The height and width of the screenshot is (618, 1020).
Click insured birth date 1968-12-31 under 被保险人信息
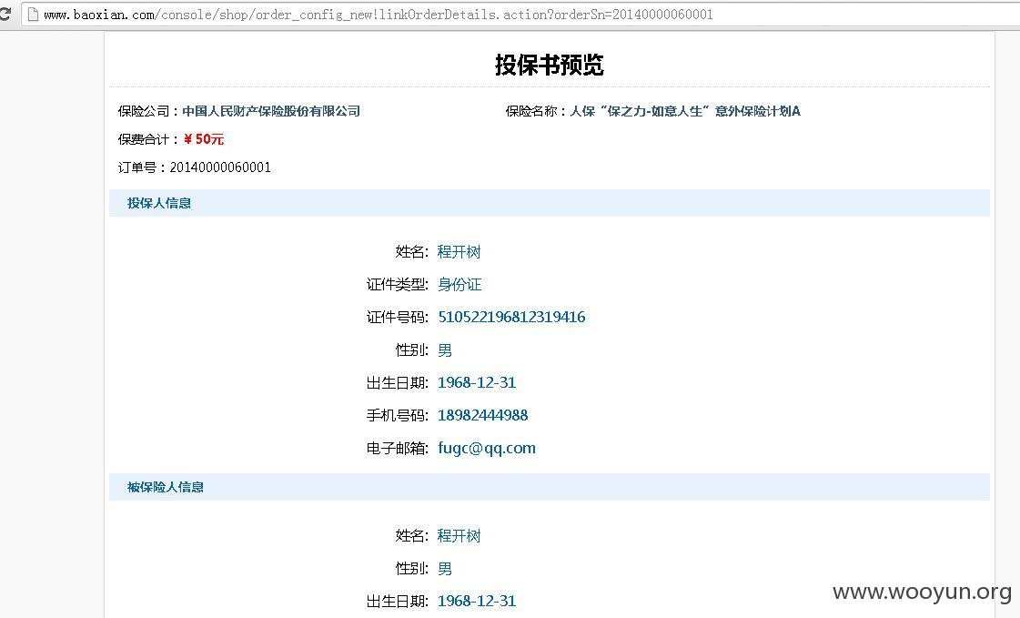[476, 601]
